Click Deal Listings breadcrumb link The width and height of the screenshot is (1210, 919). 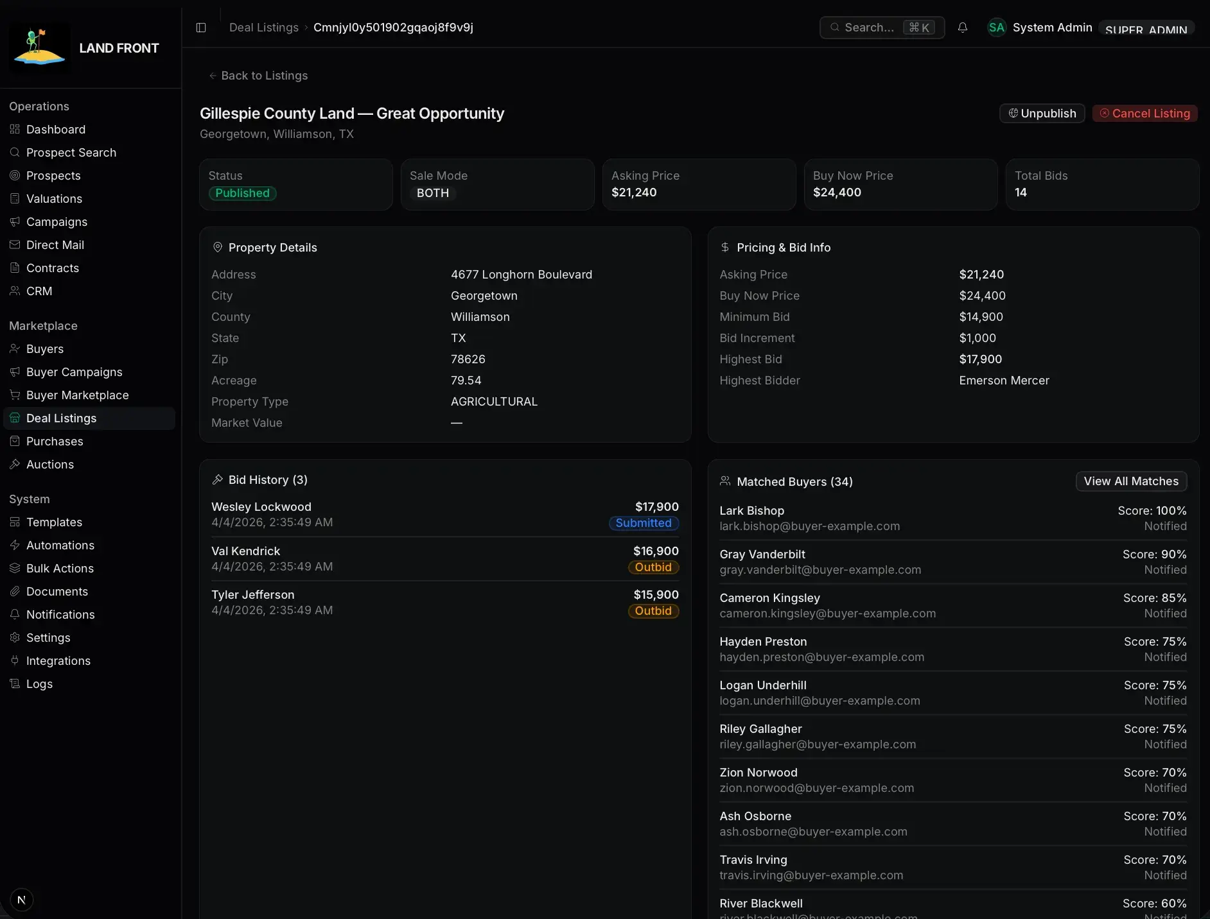click(x=264, y=28)
